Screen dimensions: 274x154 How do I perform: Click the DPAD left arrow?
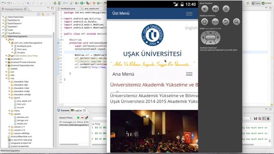(203, 38)
